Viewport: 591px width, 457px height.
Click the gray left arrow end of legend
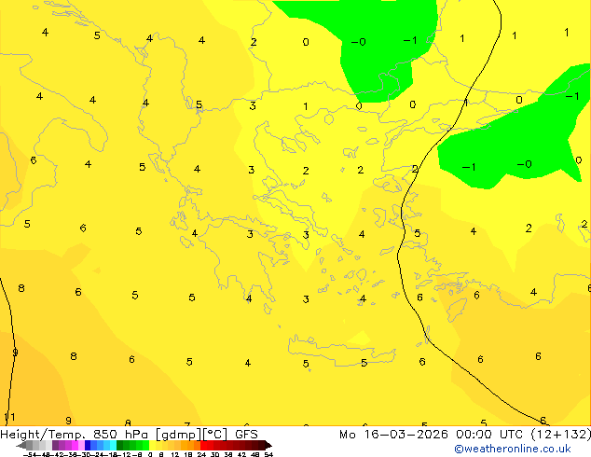click(21, 445)
